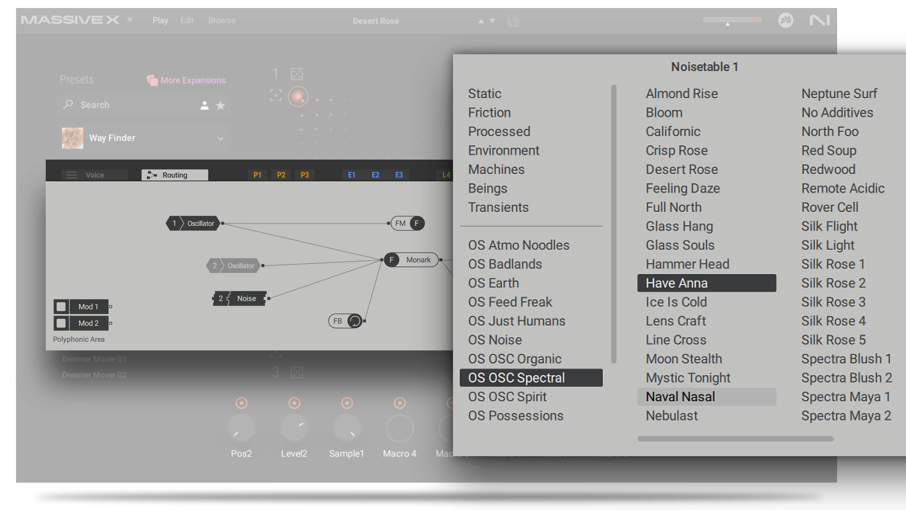Screen dimensions: 906x510
Task: Select the Dreamer Mover 02 preset
Action: pyautogui.click(x=94, y=375)
